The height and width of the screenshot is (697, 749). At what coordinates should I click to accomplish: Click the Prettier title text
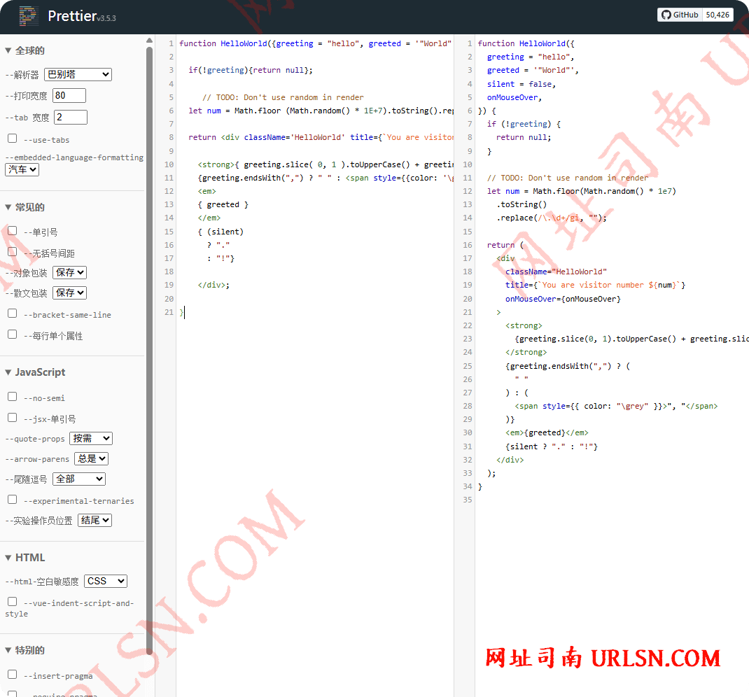click(x=71, y=16)
